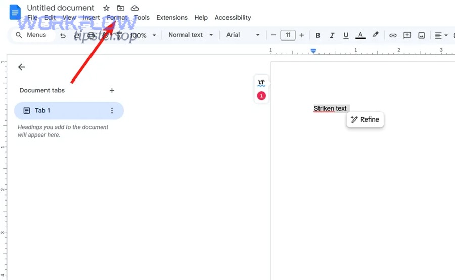Open the Arial font dropdown

pyautogui.click(x=243, y=35)
